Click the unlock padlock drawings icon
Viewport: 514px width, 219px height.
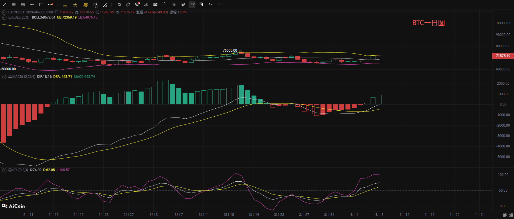tap(165, 5)
